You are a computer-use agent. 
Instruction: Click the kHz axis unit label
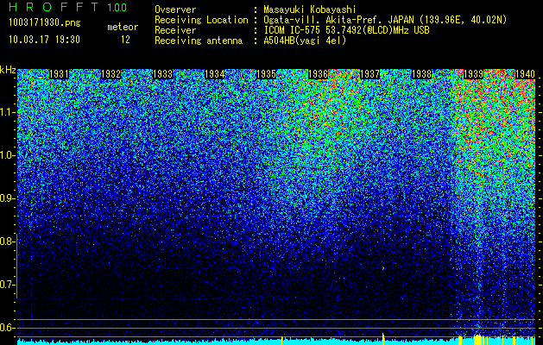(8, 70)
